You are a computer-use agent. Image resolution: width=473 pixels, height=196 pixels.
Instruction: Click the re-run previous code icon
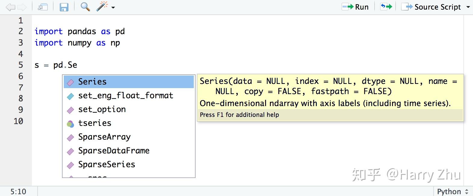386,7
